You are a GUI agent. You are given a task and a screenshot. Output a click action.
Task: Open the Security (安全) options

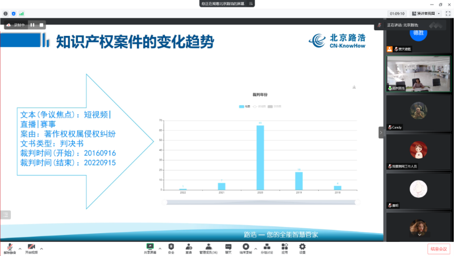171,246
